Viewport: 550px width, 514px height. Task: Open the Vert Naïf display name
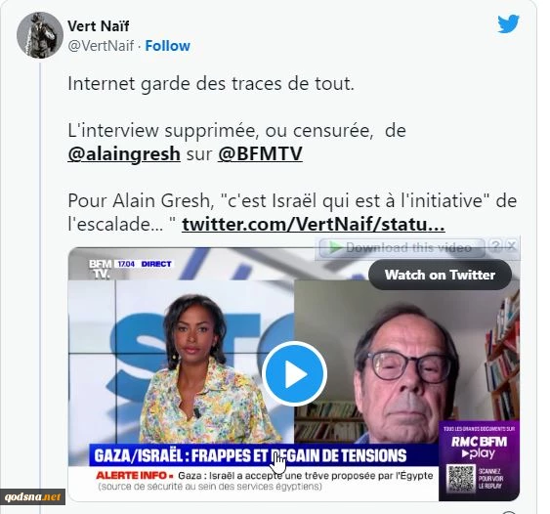(99, 26)
